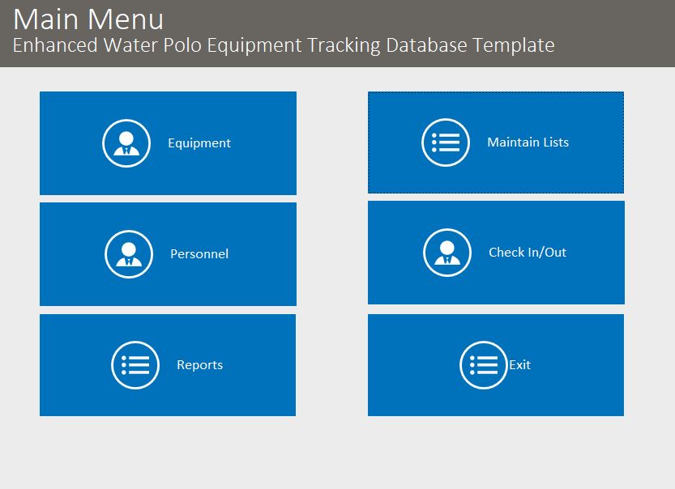Click the person icon beside Equipment

click(126, 143)
